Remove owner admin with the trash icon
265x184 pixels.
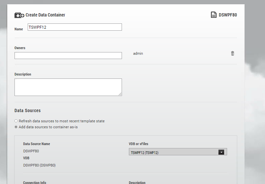tap(233, 53)
